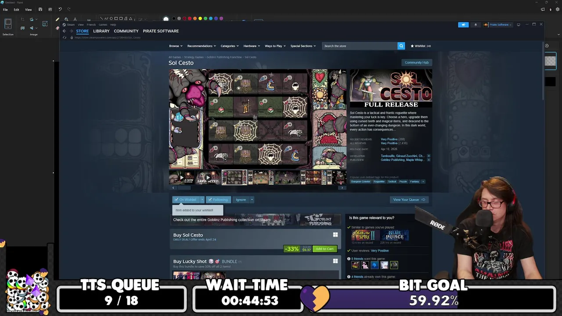
Task: Click the Ignore button
Action: pos(241,200)
